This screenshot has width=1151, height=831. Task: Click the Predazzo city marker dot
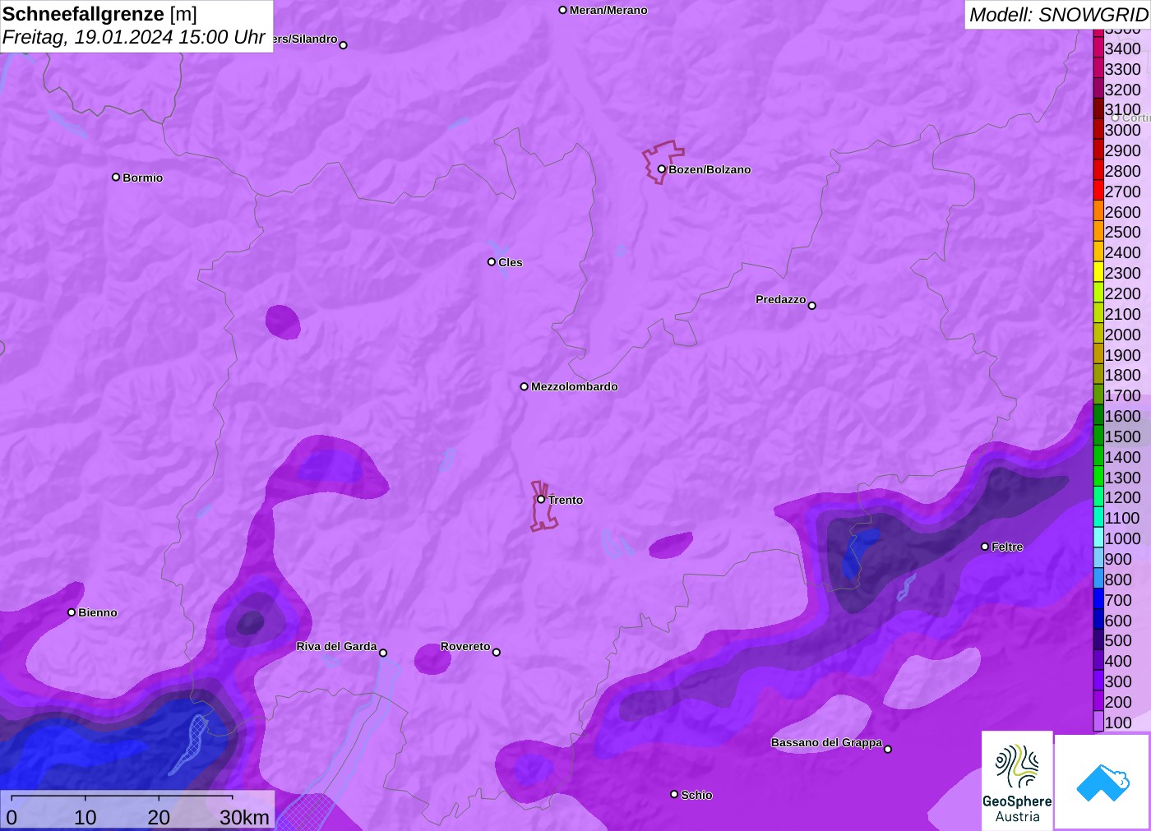[x=812, y=306]
